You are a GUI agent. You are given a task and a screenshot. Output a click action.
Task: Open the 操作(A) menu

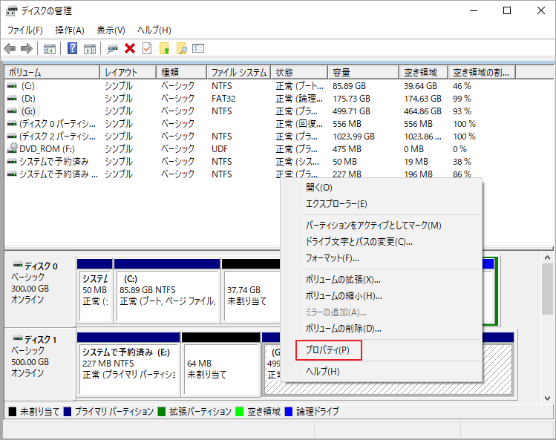point(70,30)
